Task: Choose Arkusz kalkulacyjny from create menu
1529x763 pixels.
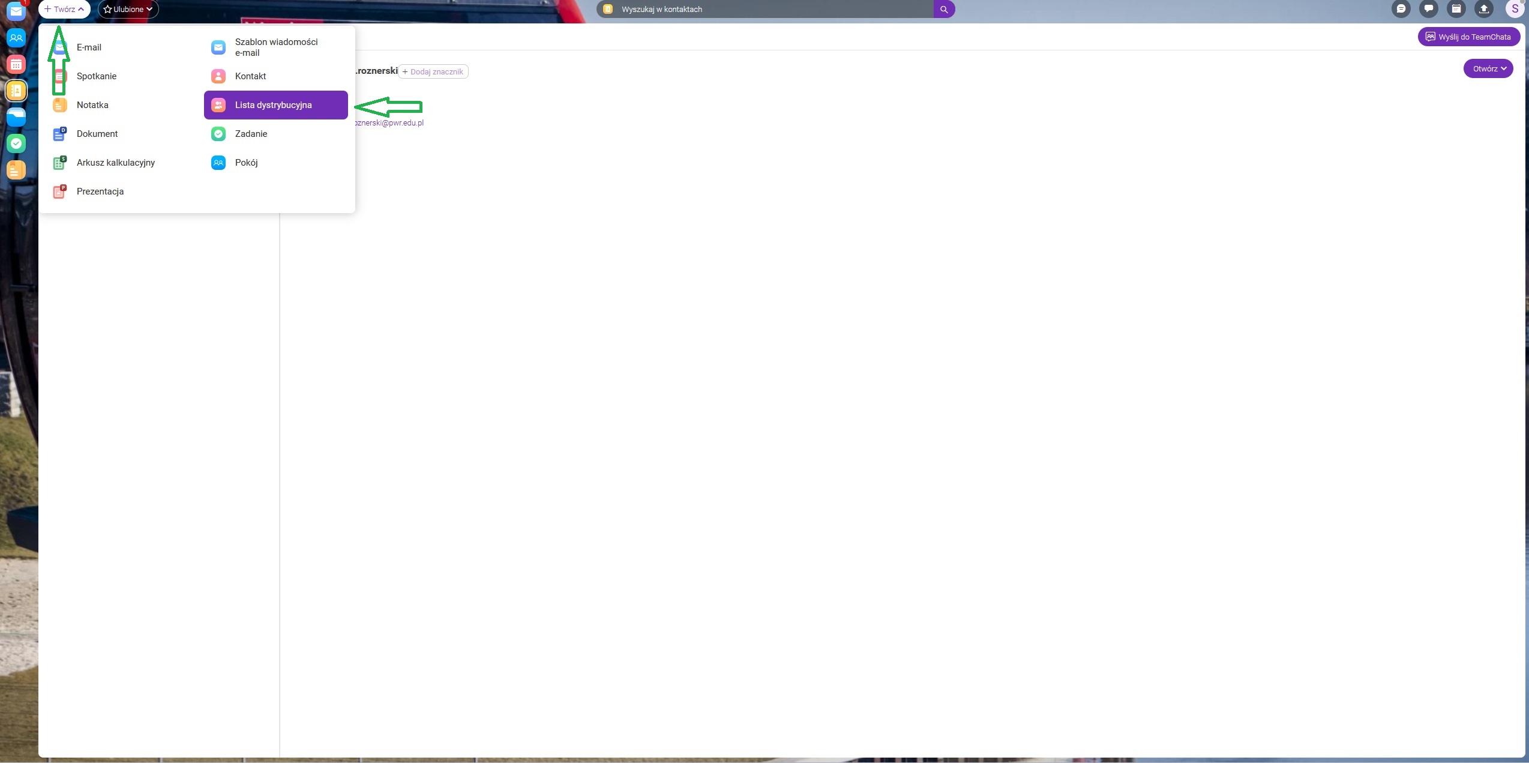Action: pos(115,163)
